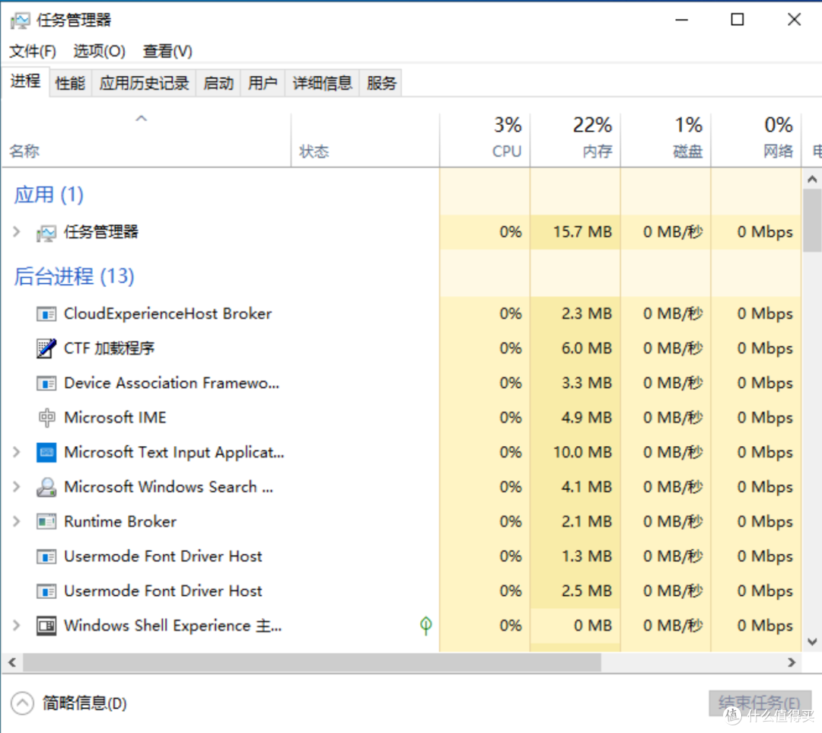822x733 pixels.
Task: Sort by the 状态 column header
Action: [x=365, y=140]
